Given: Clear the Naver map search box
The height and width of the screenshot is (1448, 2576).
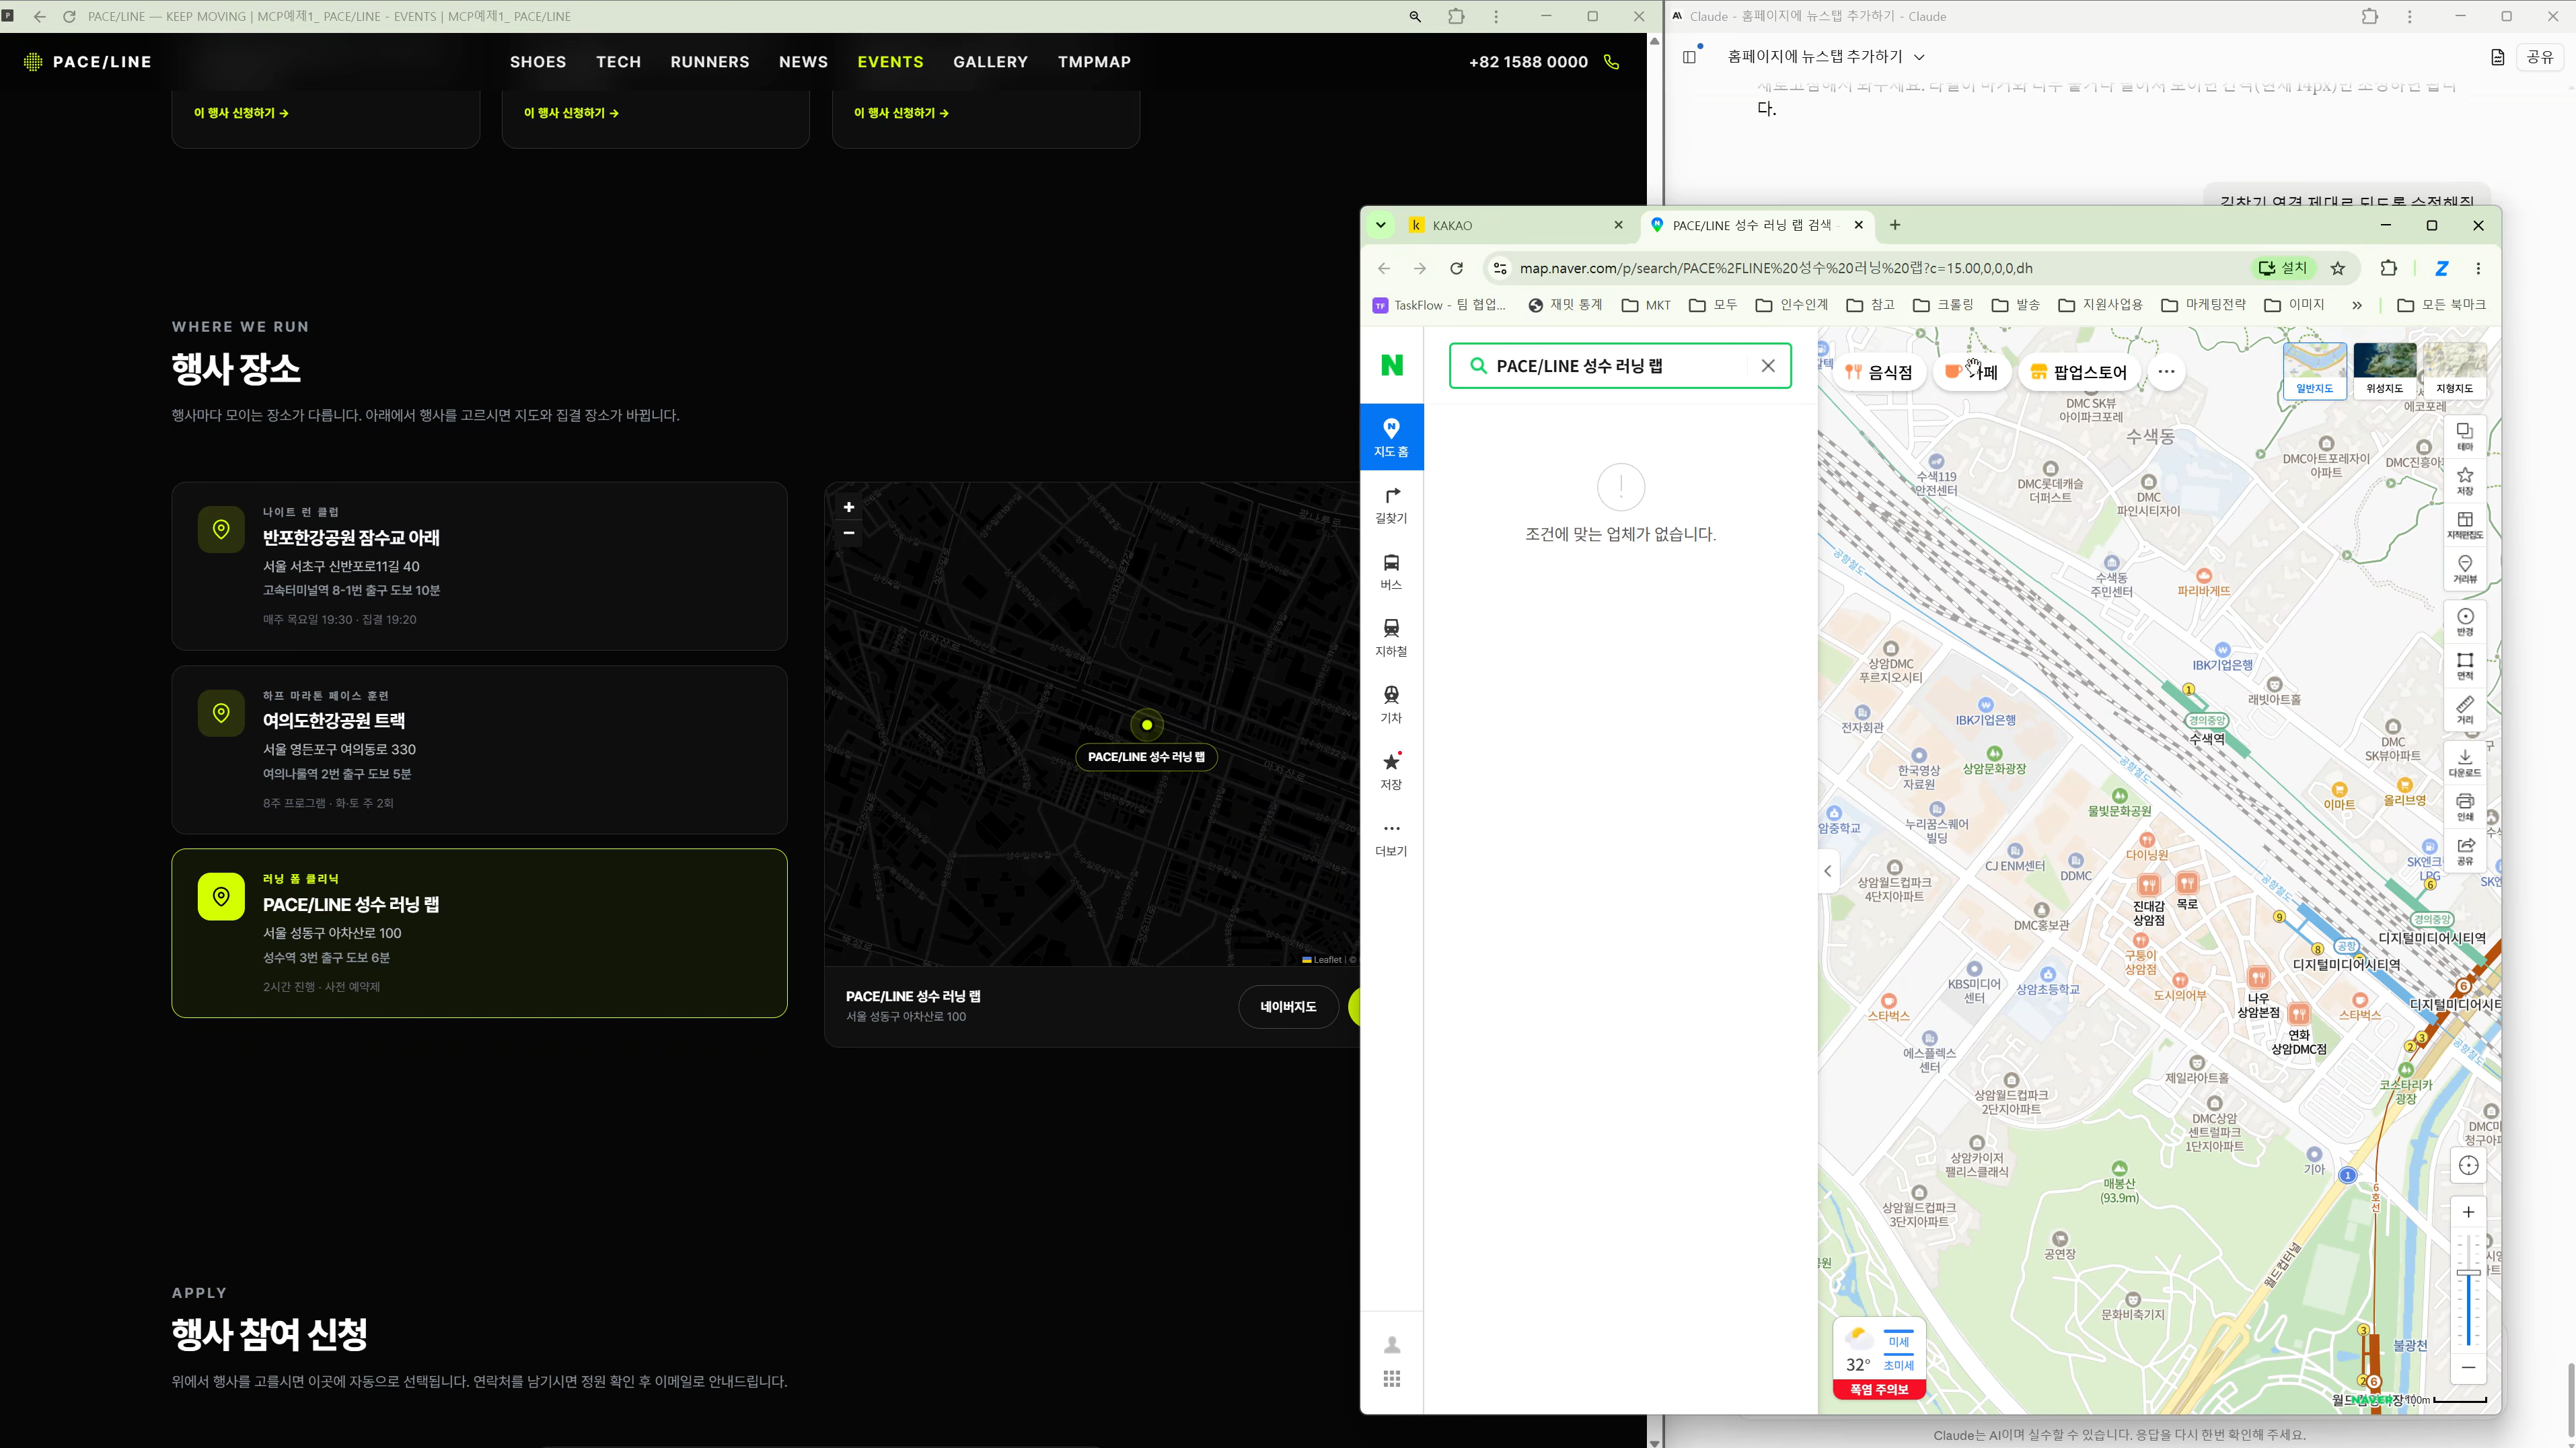Looking at the screenshot, I should click(x=1768, y=366).
